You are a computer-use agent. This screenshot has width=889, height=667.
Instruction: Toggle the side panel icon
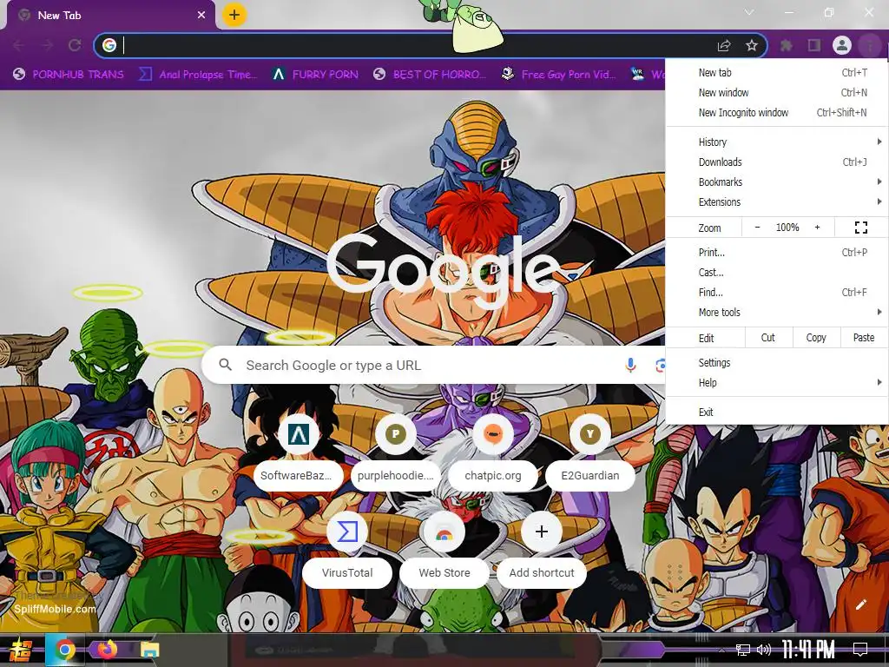point(814,45)
